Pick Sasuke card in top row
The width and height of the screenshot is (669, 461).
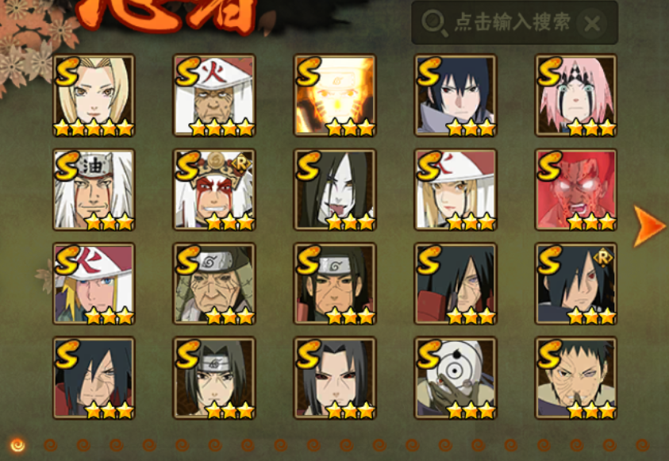pos(456,95)
